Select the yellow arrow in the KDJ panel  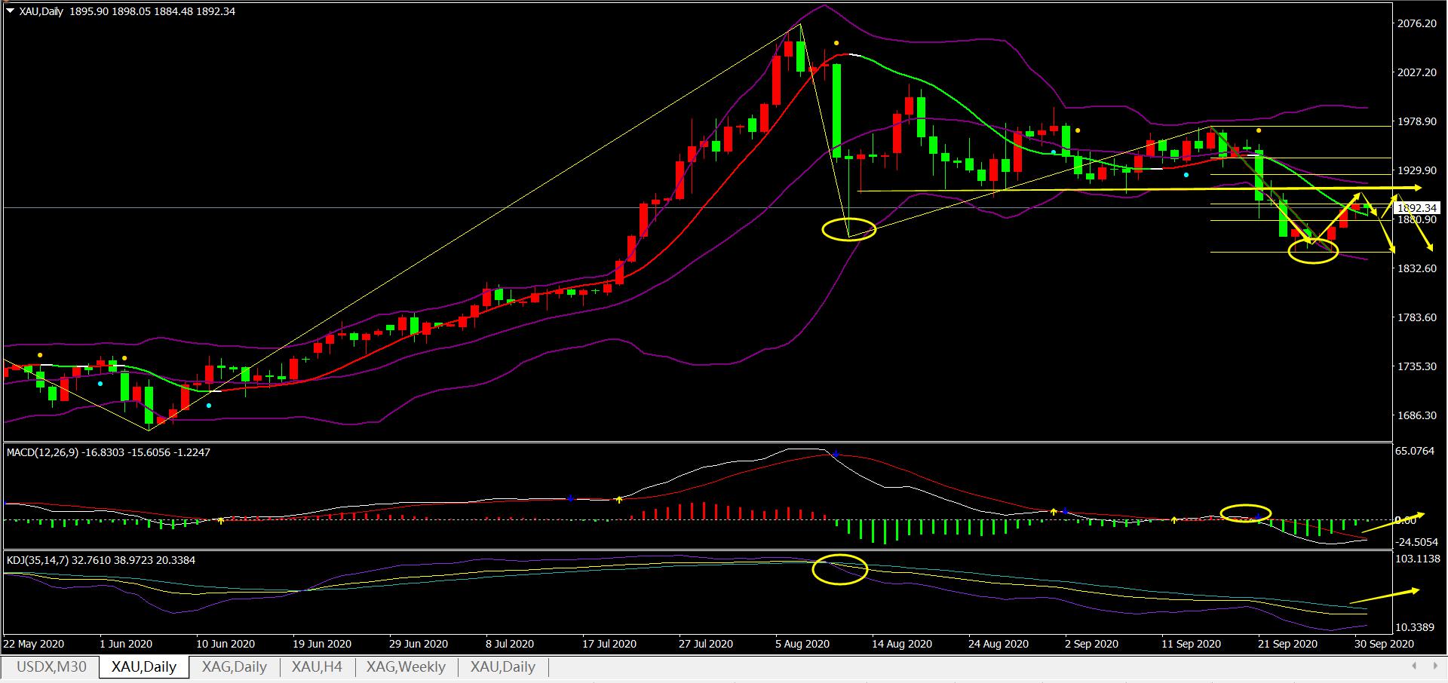point(1385,596)
